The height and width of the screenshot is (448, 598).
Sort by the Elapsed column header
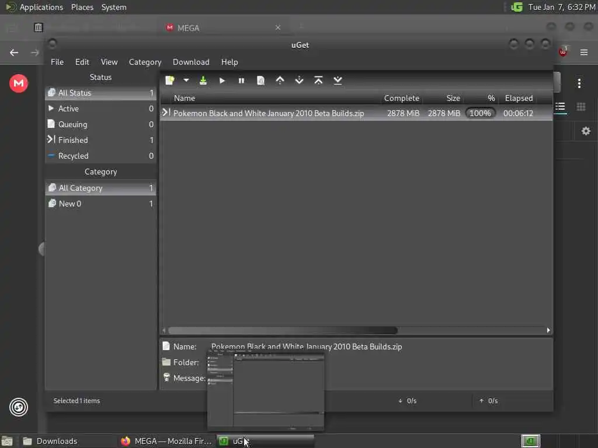click(519, 98)
